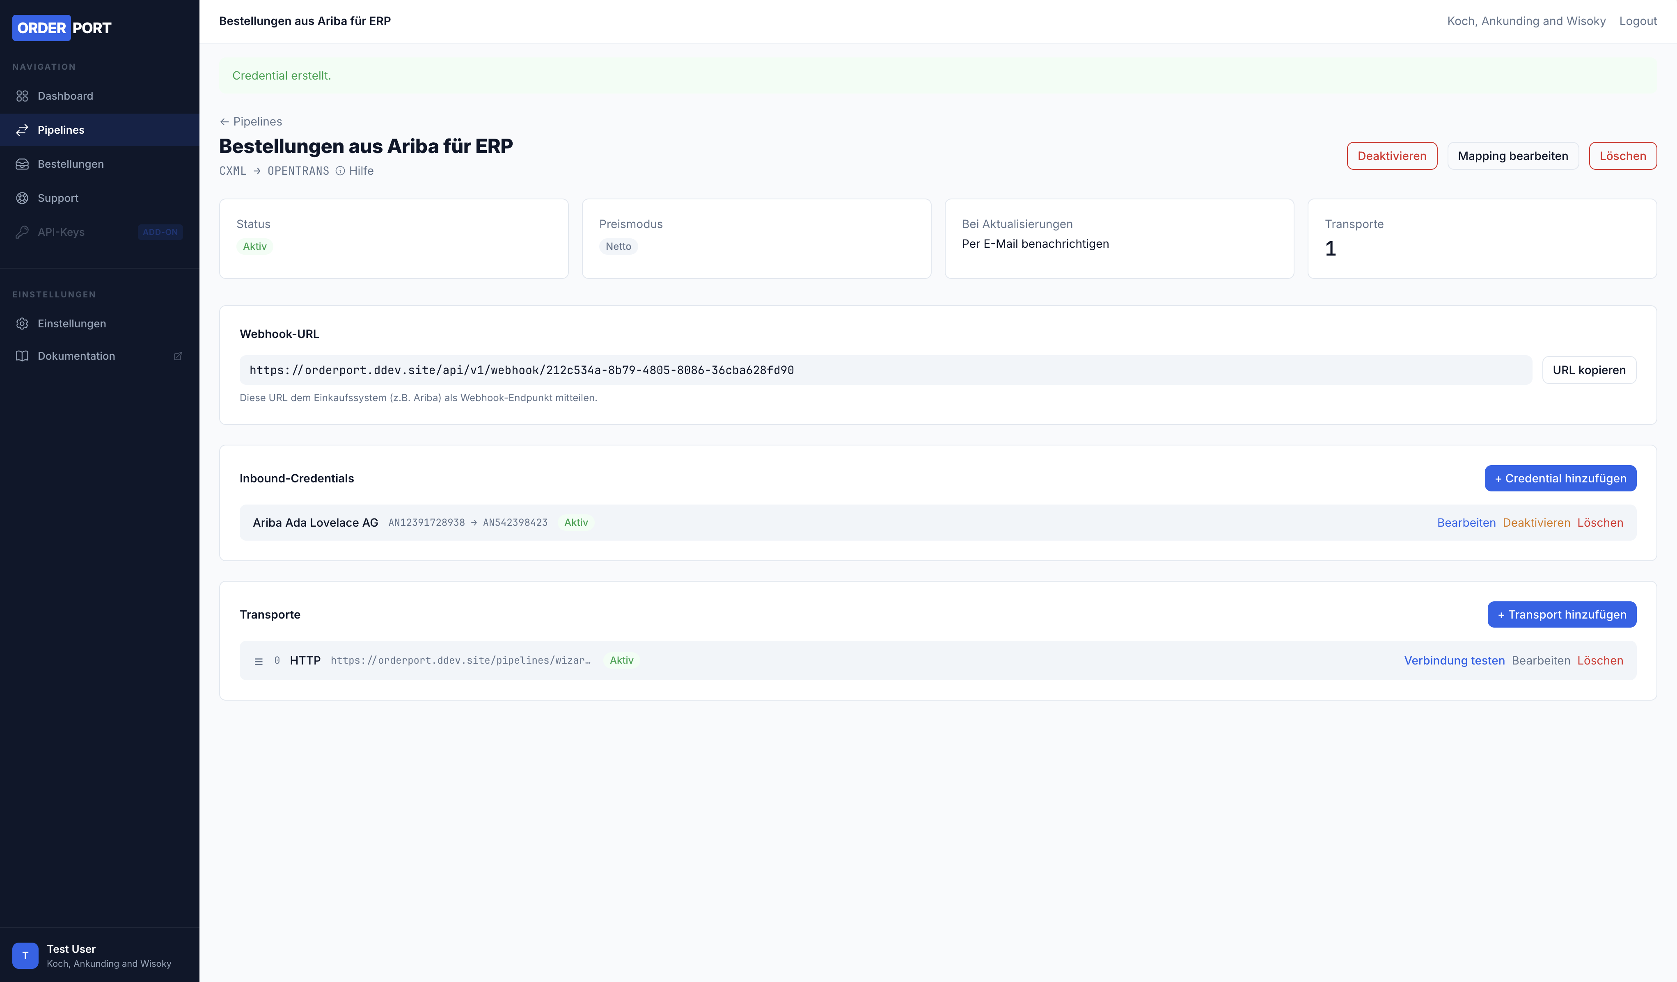Open the Dokumentation link
This screenshot has height=982, width=1677.
[x=100, y=356]
